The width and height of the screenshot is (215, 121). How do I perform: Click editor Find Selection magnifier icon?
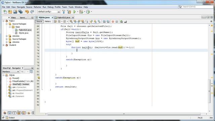click(71, 22)
